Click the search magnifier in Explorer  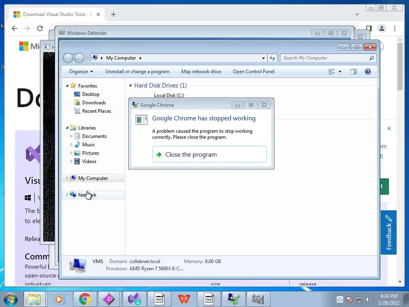(371, 58)
